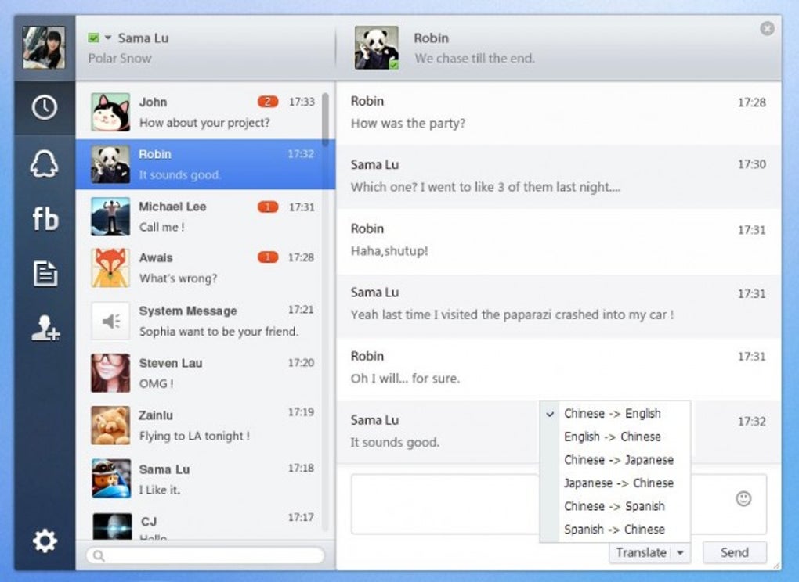Open settings with the gear icon

[45, 541]
